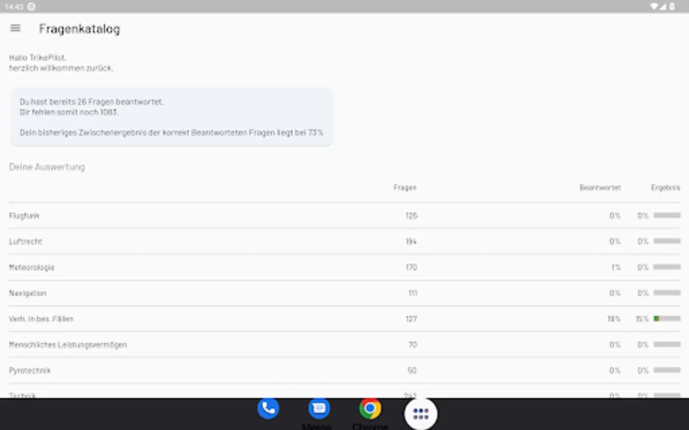Open the app drawer button
Image resolution: width=689 pixels, height=430 pixels.
[421, 413]
